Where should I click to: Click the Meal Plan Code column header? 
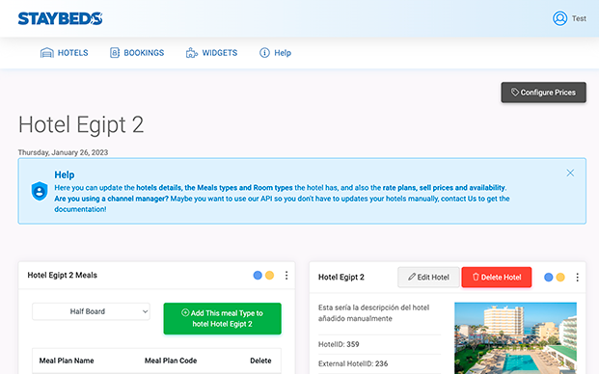coord(171,361)
